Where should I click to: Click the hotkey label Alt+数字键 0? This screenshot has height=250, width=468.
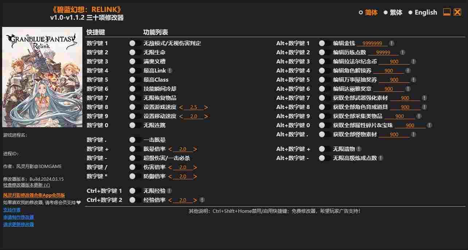tap(293, 125)
